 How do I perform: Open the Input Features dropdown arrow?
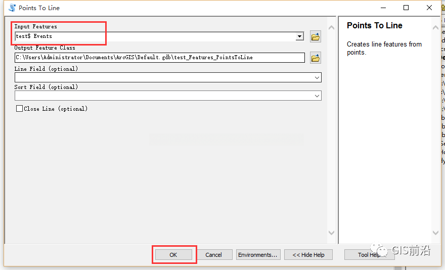[x=299, y=36]
